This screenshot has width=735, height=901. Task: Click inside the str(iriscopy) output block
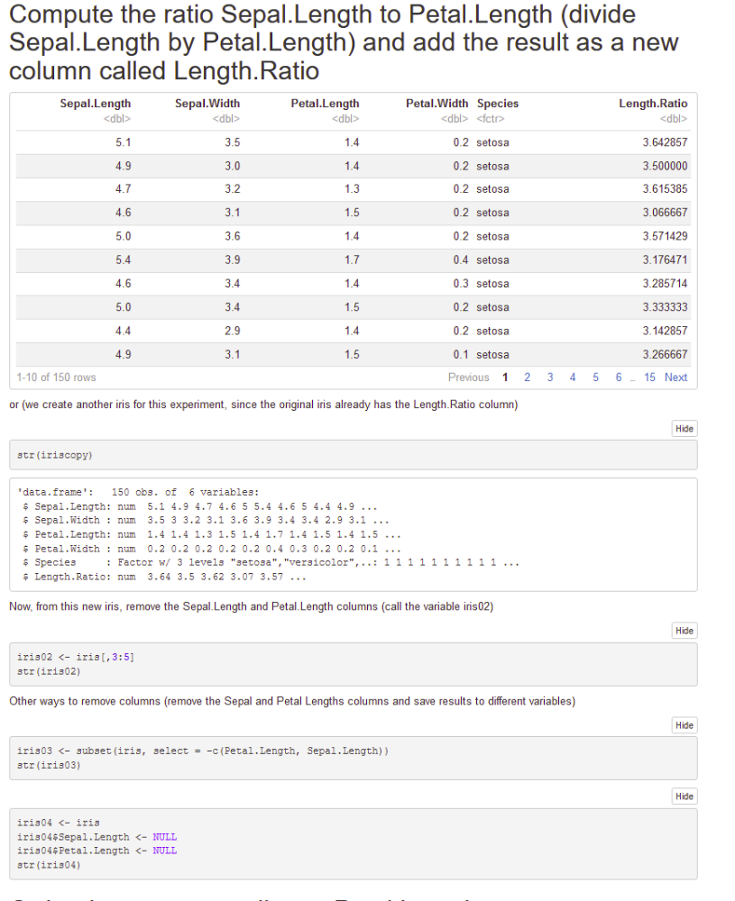tap(353, 534)
